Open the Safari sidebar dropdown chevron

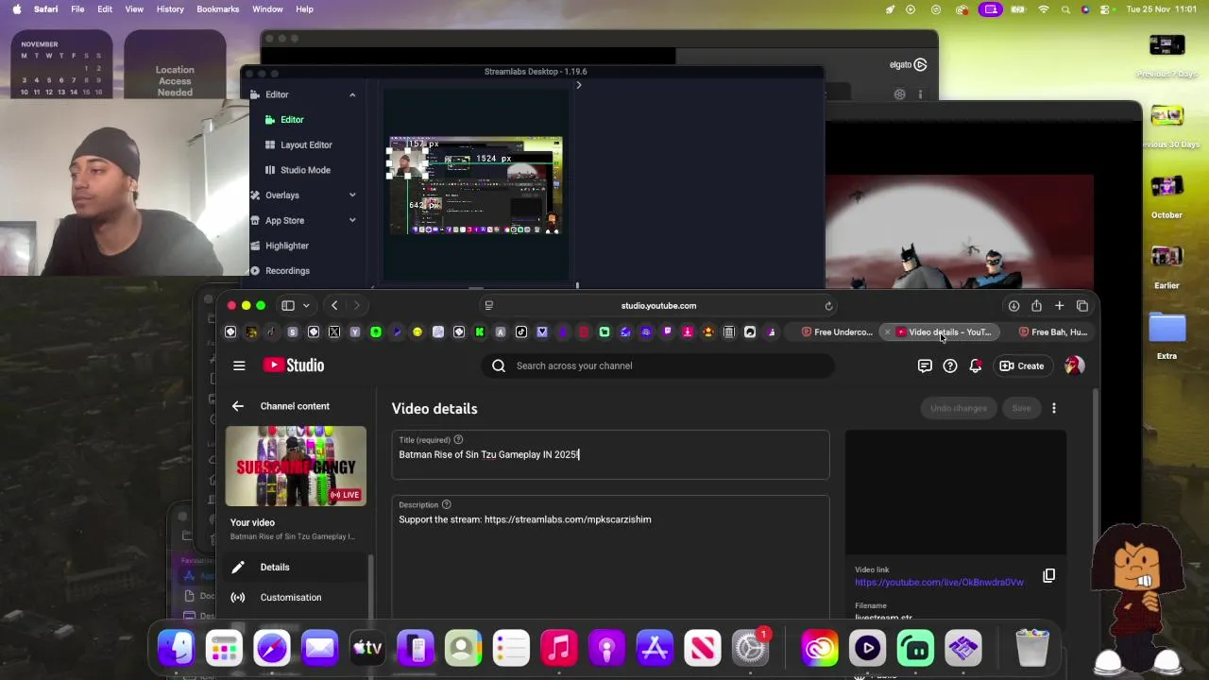[306, 306]
